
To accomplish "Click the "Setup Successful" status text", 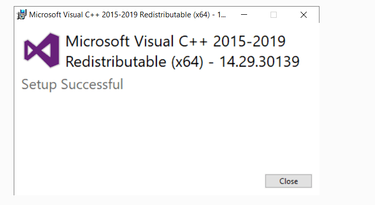I will 72,84.
